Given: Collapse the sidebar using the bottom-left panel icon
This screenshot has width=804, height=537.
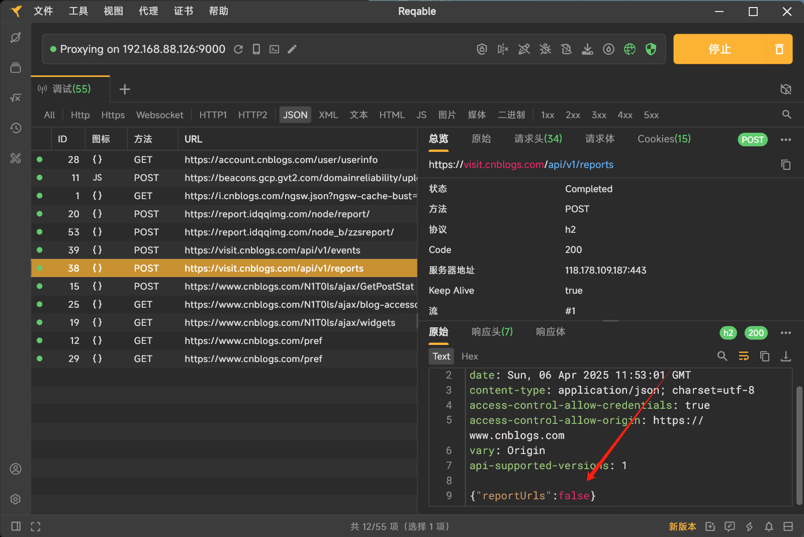Looking at the screenshot, I should [x=16, y=526].
